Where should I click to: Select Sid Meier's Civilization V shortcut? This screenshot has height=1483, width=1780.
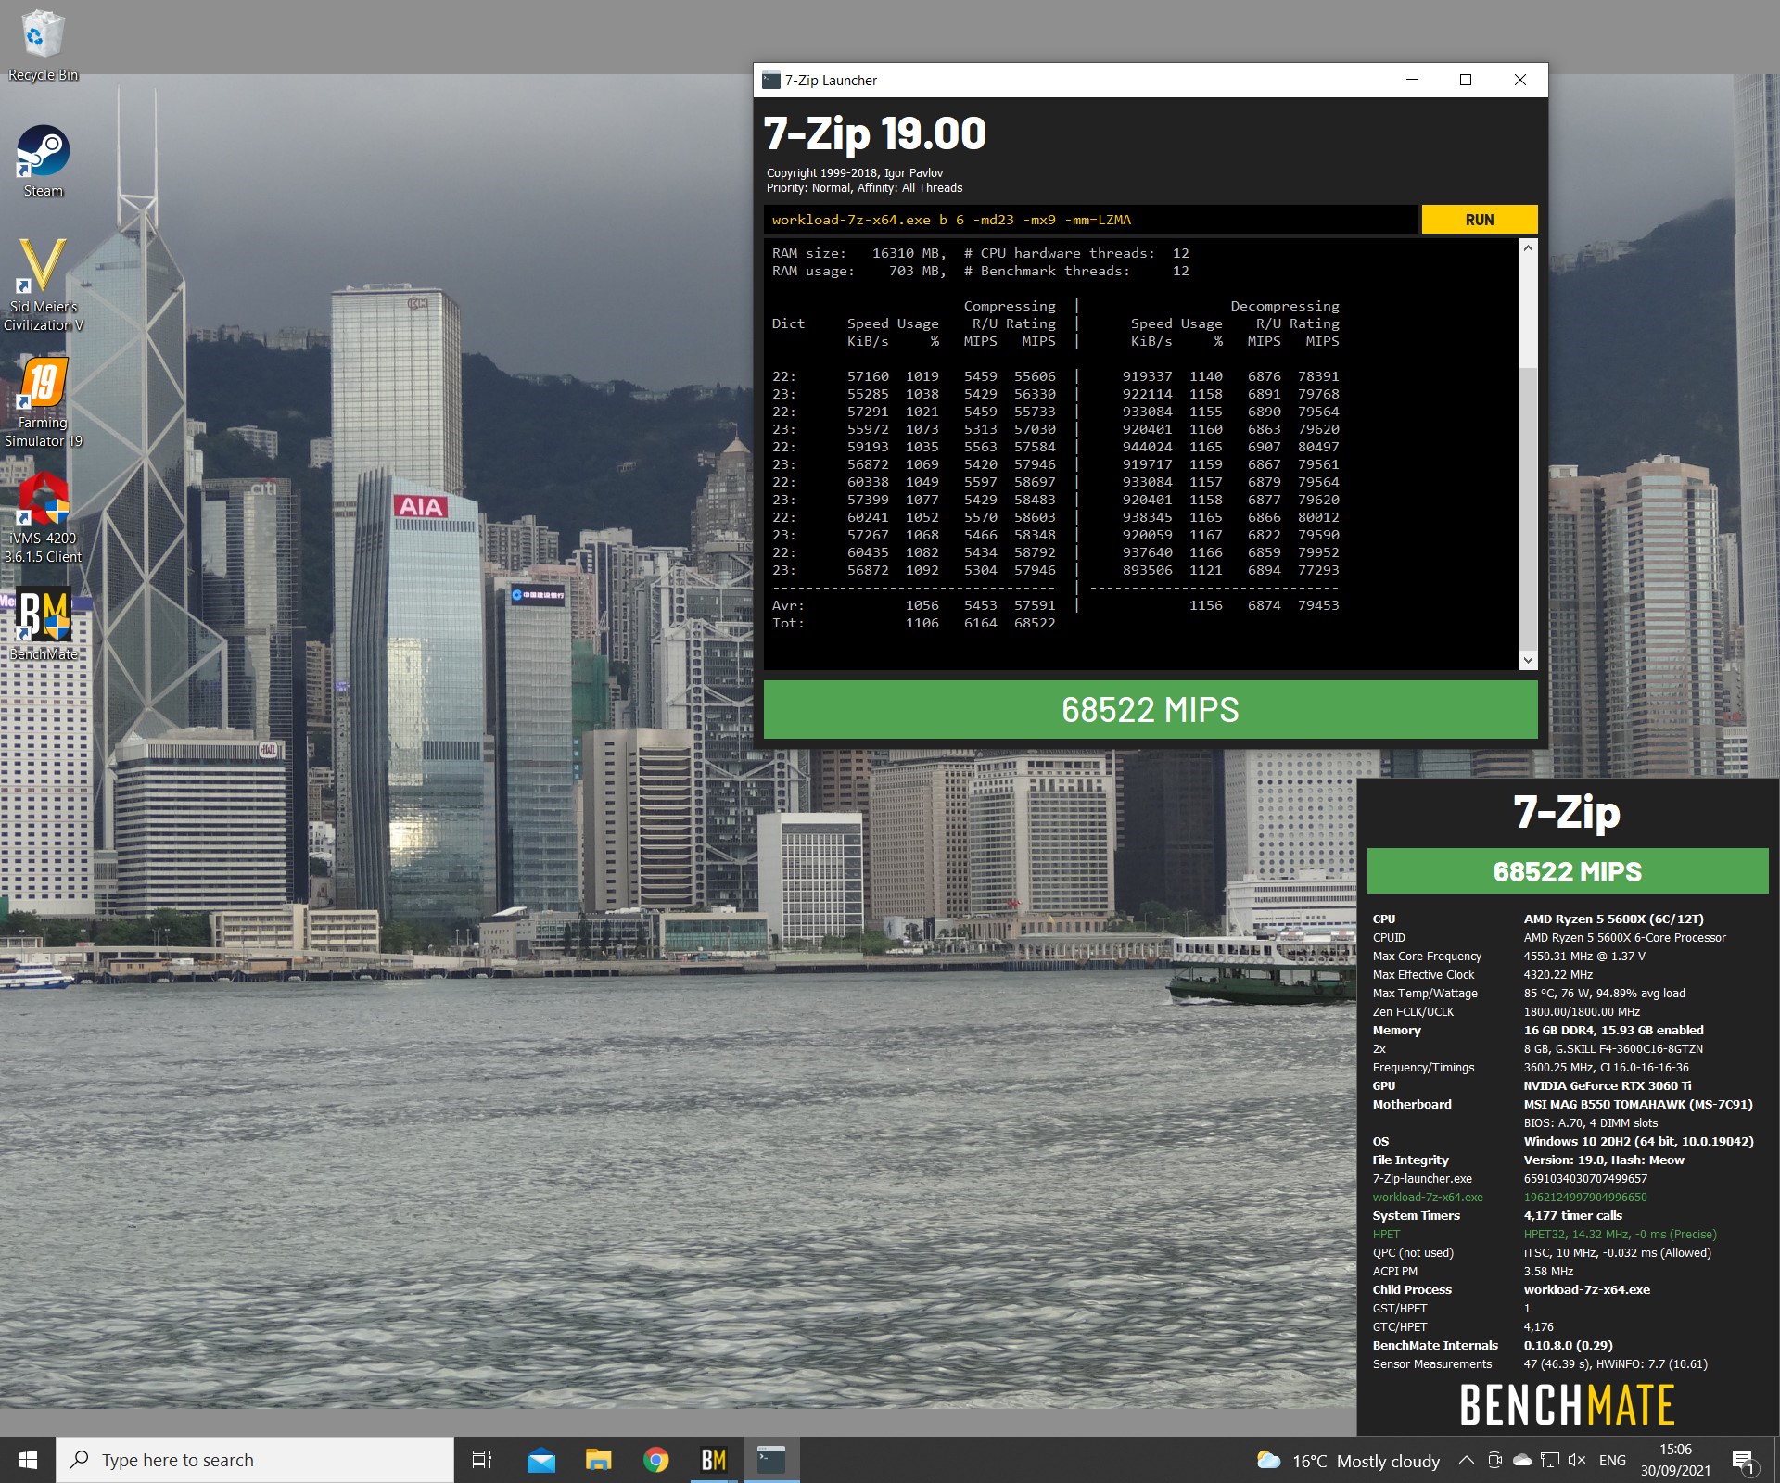[43, 285]
